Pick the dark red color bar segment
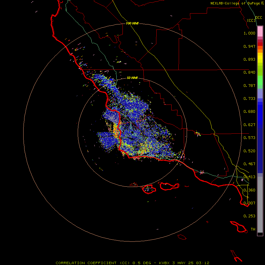Image resolution: width=265 pixels, height=265 pixels. point(260,44)
